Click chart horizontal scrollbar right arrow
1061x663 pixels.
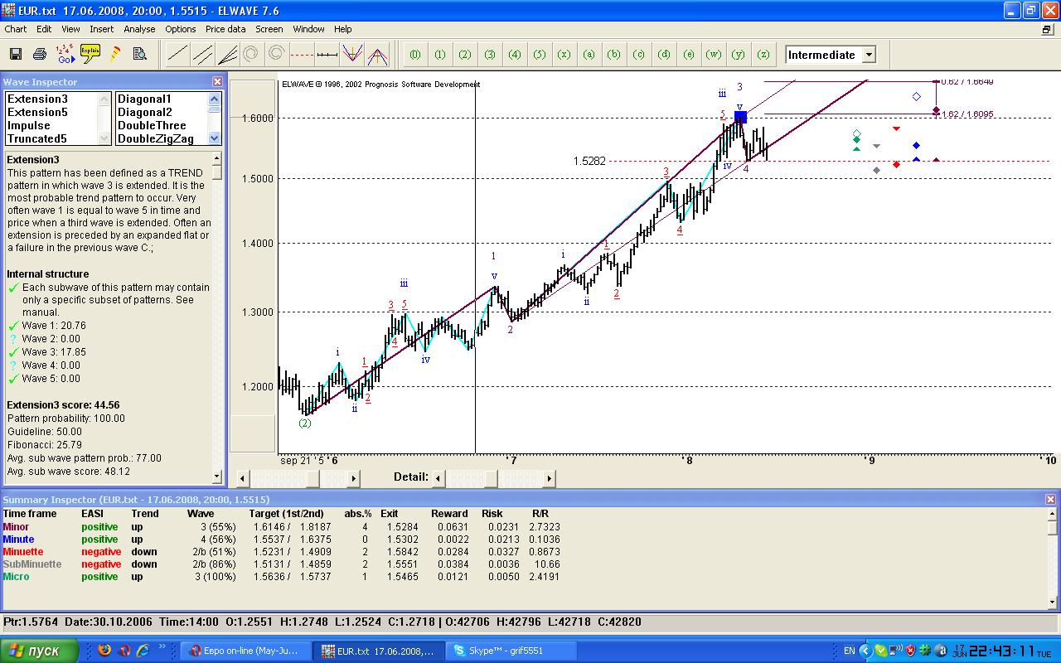click(353, 478)
